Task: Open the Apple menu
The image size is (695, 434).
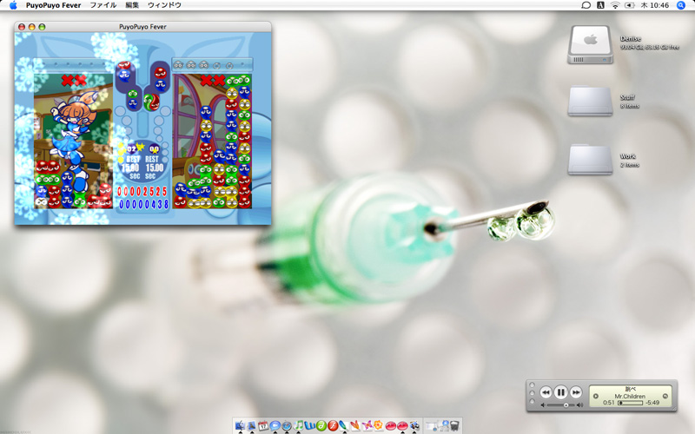Action: point(13,5)
